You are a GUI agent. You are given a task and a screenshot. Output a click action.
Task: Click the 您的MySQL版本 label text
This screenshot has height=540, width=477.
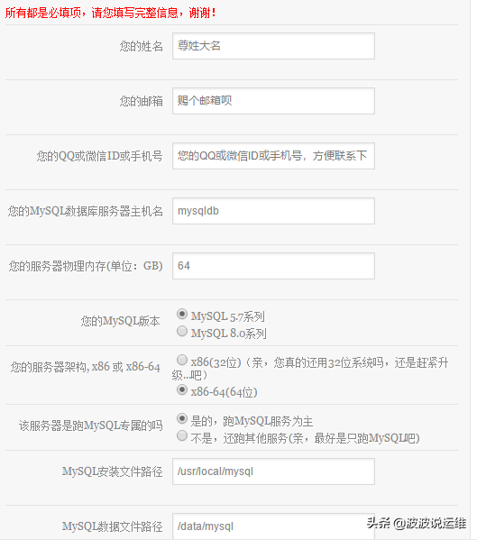click(x=121, y=321)
